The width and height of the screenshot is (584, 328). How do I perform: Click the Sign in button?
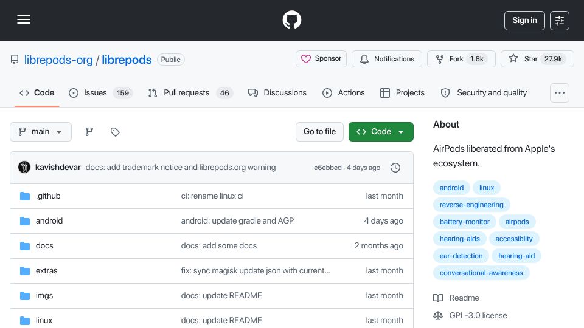(x=524, y=21)
